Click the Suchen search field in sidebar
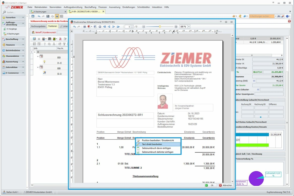The width and height of the screenshot is (294, 196). [x=15, y=12]
